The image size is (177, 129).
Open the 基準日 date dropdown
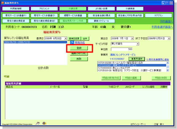click(66, 38)
